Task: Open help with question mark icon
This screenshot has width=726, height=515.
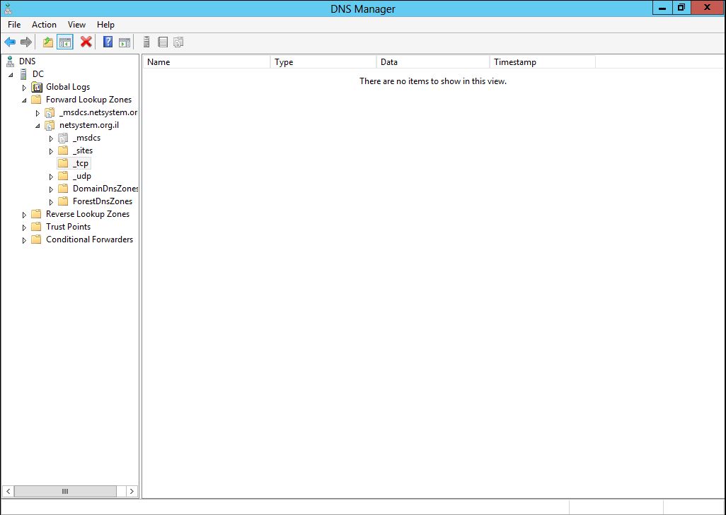Action: click(x=108, y=42)
